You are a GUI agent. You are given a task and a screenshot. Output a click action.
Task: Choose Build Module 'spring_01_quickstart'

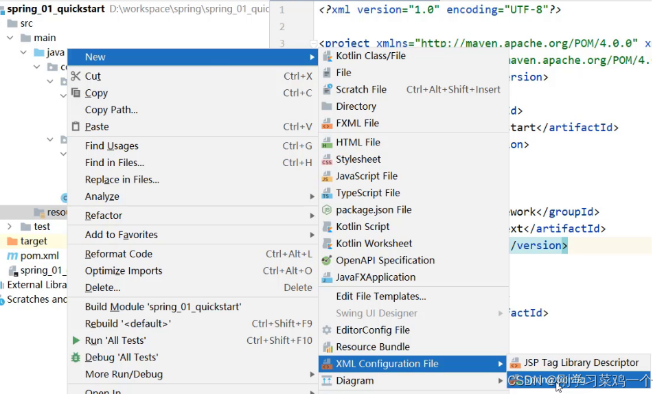[193, 307]
